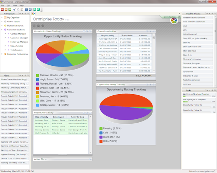This screenshot has height=173, width=217.
Task: Click the Cut scissors toolbar icon
Action: 14,9
